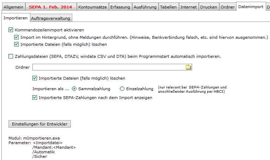Go to the Kontoumsätze tab
The width and height of the screenshot is (270, 160).
[x=92, y=7]
